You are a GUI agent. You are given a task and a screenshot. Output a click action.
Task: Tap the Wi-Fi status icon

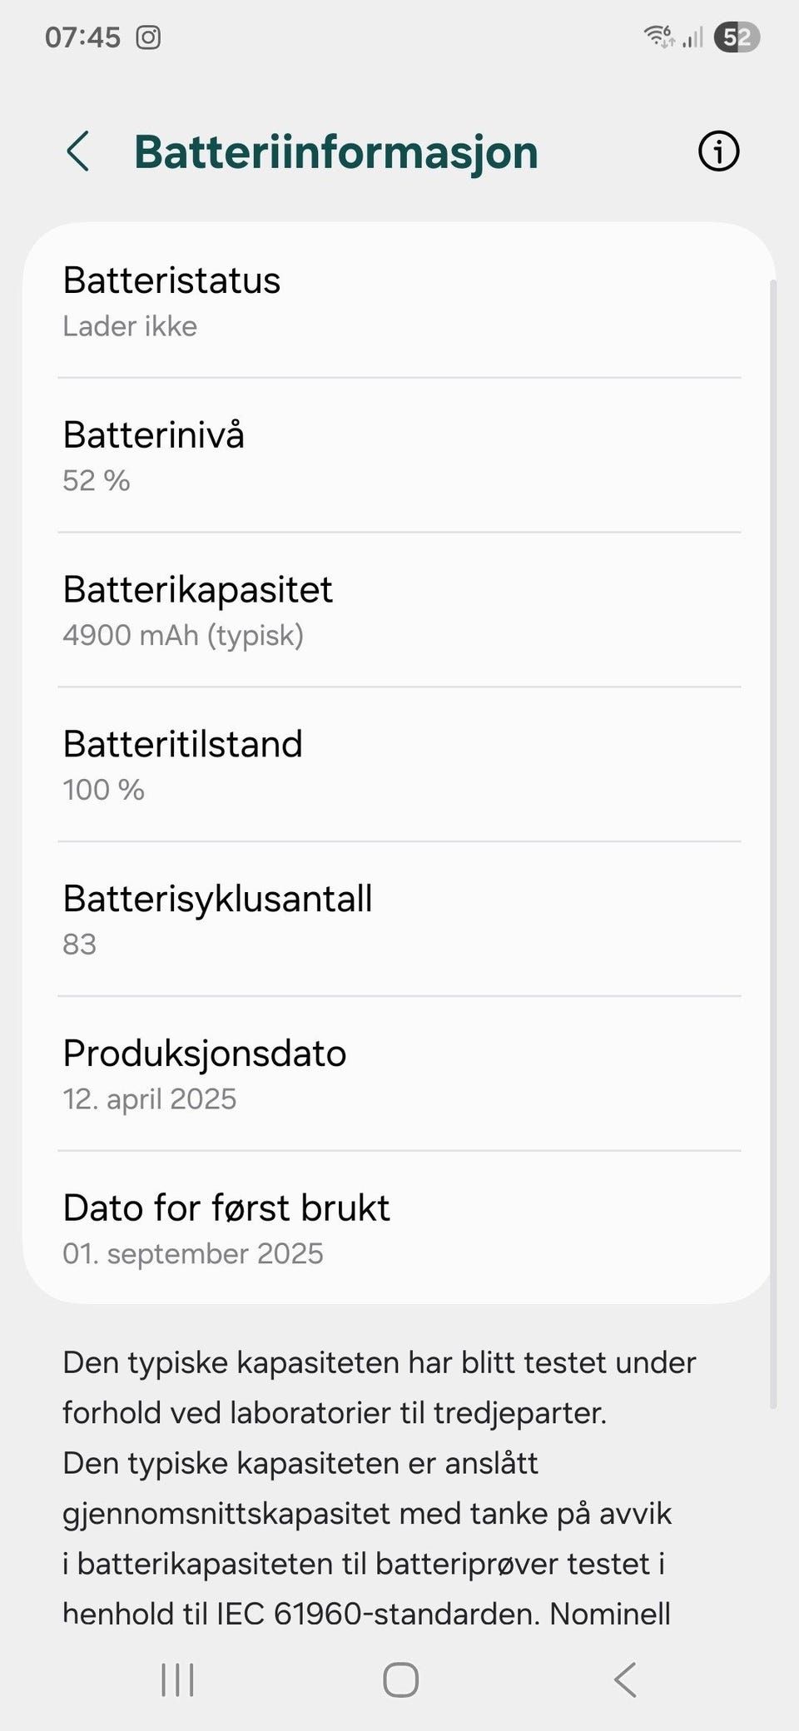(x=658, y=37)
